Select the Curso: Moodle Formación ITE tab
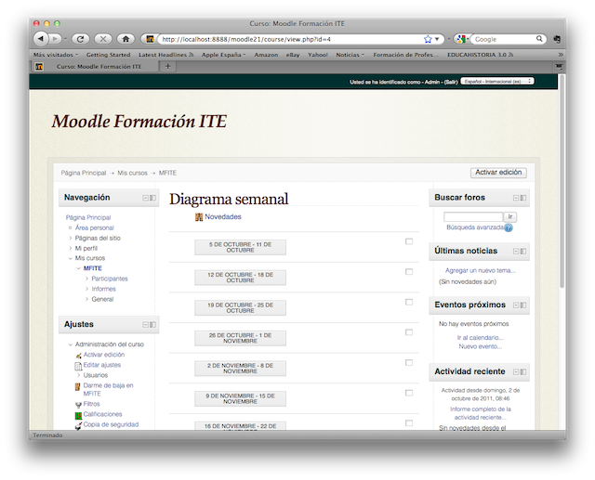The image size is (595, 480). [x=98, y=67]
